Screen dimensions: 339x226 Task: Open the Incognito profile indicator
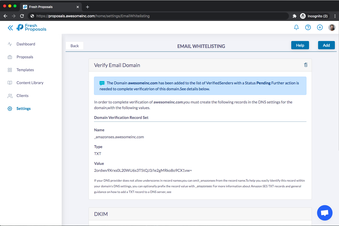(315, 16)
